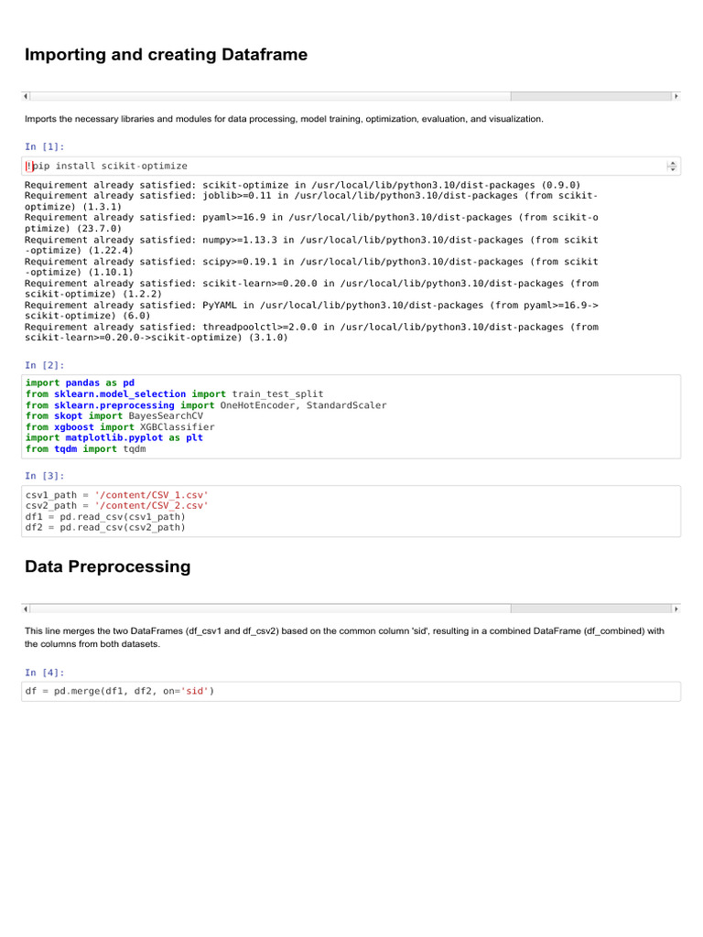Viewport: 703px width, 937px height.
Task: Click the 'from tqdm import tqdm' line
Action: click(x=85, y=449)
